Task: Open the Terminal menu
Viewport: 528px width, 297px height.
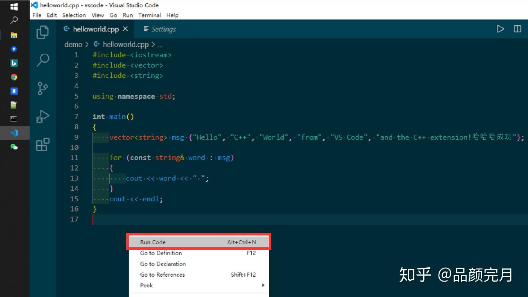Action: (150, 15)
